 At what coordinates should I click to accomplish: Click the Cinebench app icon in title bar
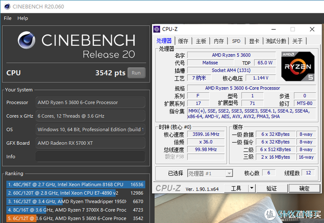[7, 6]
